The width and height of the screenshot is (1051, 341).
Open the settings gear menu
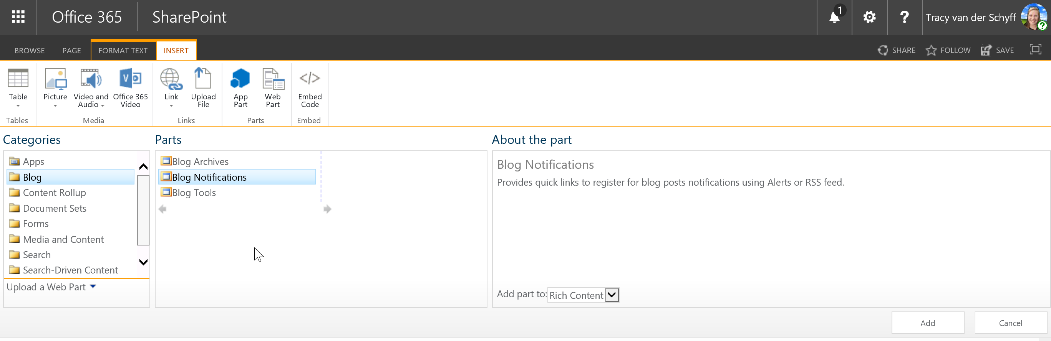click(869, 17)
